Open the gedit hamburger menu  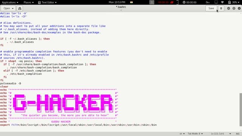221,8
